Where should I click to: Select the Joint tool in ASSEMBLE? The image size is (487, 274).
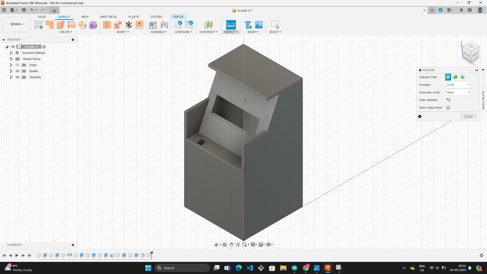click(x=164, y=25)
